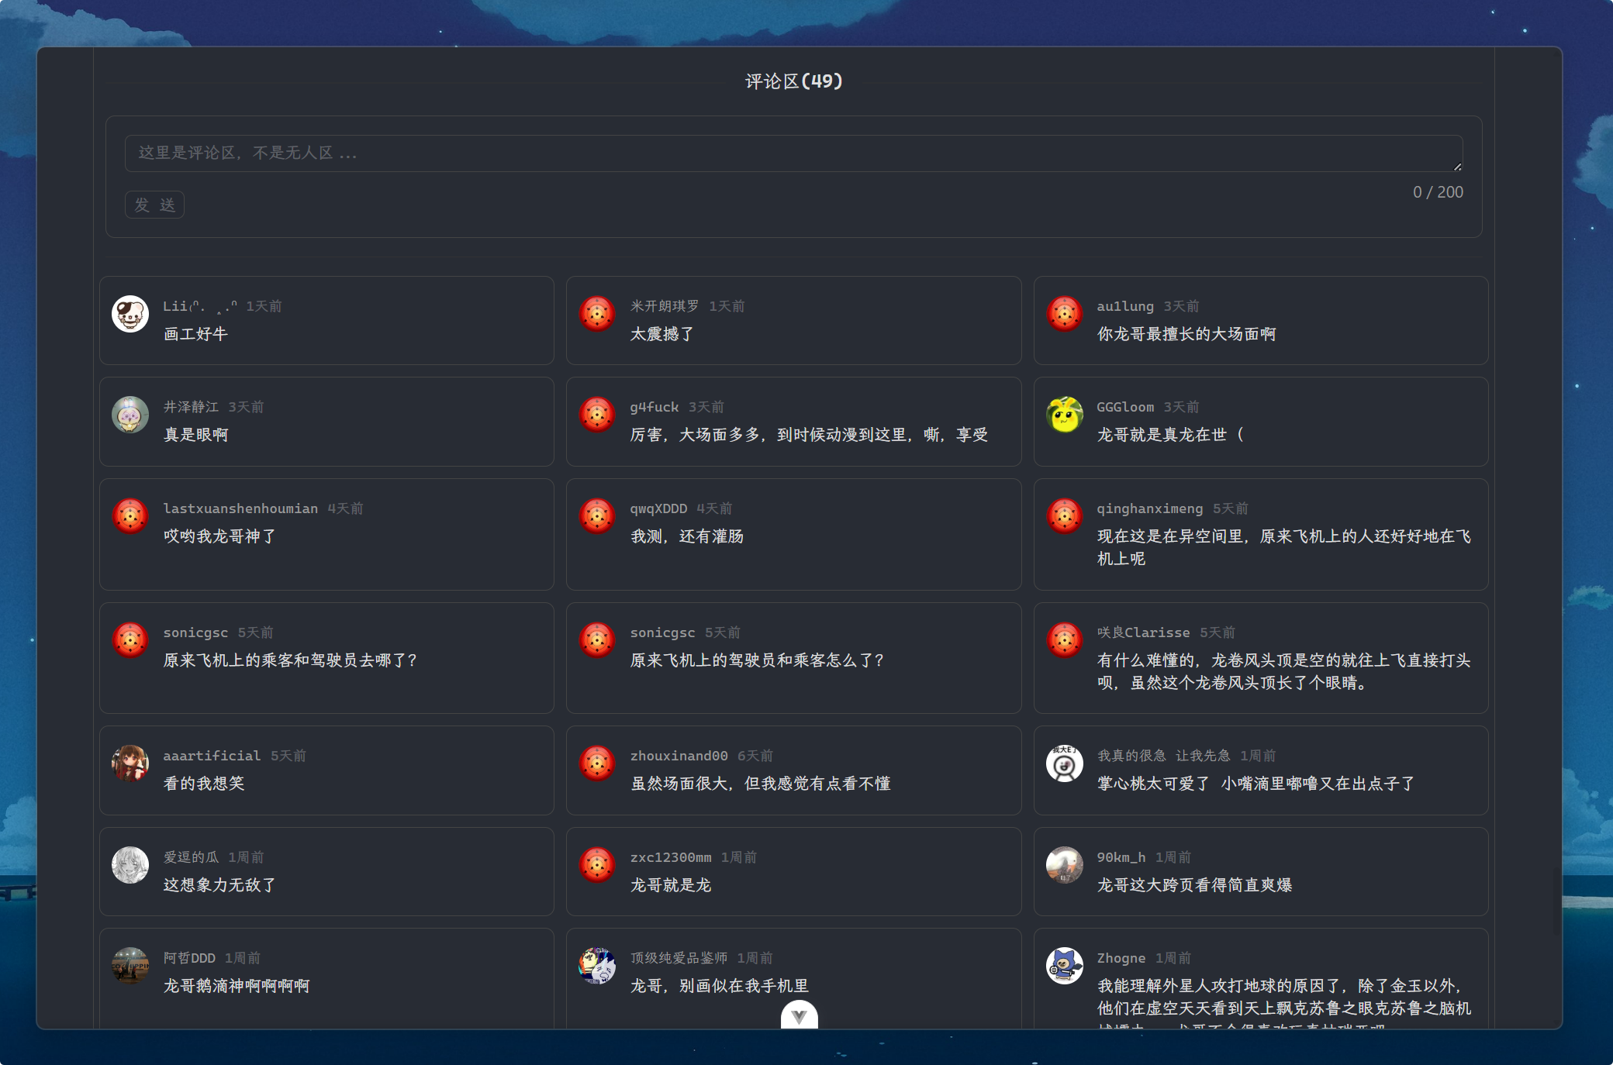The width and height of the screenshot is (1613, 1065).
Task: Click red default avatar beside 米开朗琪罗
Action: point(597,314)
